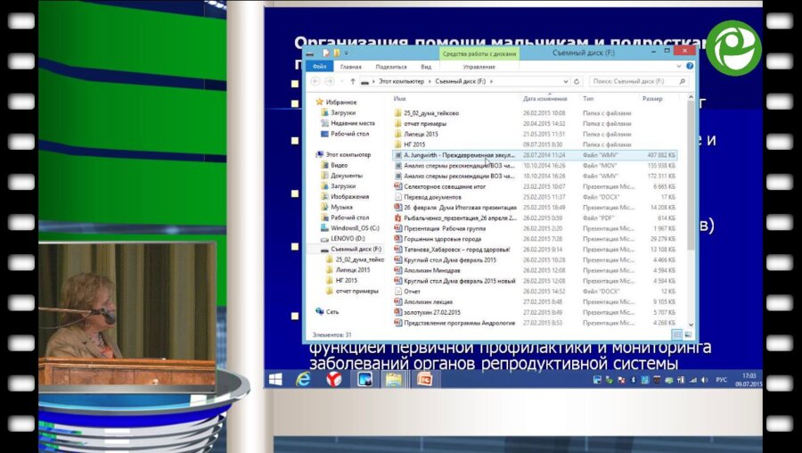Go up one folder level with the Up arrow
The height and width of the screenshot is (453, 802).
click(x=352, y=81)
